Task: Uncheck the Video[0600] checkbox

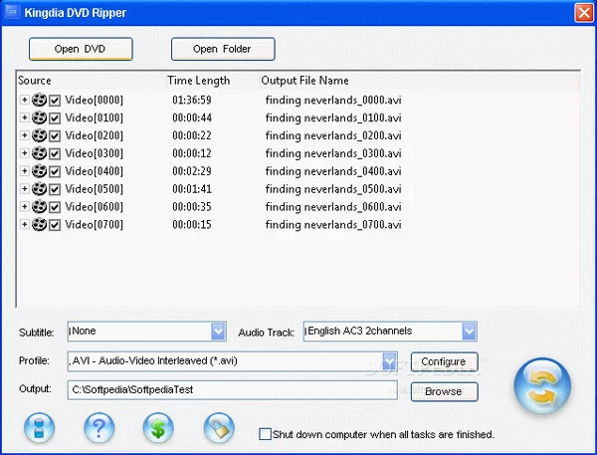Action: coord(55,207)
